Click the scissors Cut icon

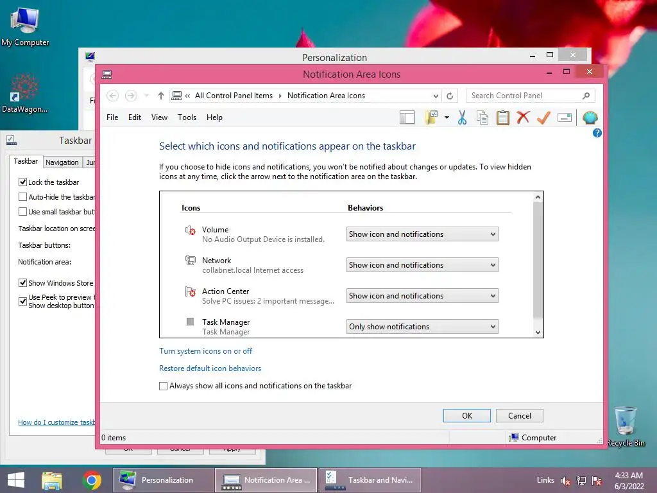coord(462,118)
